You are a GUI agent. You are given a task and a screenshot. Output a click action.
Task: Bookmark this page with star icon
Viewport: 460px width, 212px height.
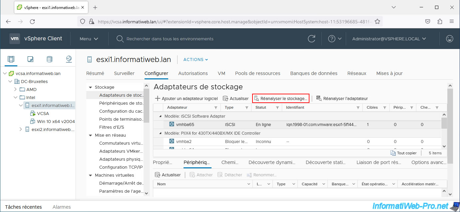(x=377, y=21)
